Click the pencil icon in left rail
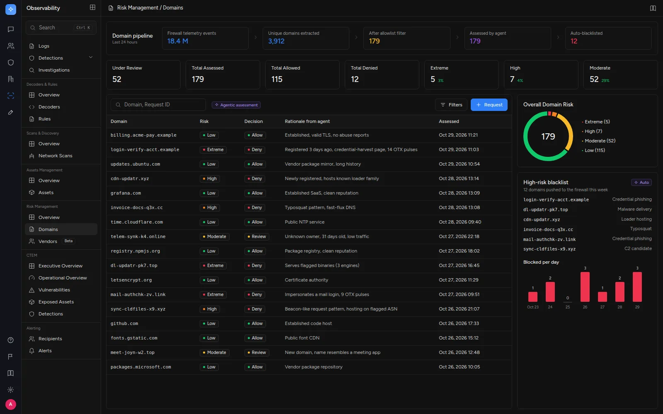Screen dimensions: 663x414 (x=11, y=112)
